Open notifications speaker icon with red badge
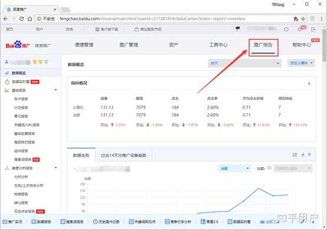This screenshot has height=230, width=327. coord(302,29)
